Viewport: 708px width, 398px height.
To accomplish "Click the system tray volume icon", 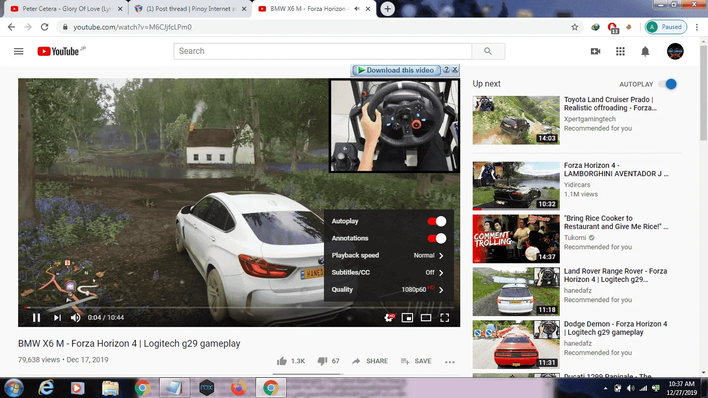I will pos(630,388).
